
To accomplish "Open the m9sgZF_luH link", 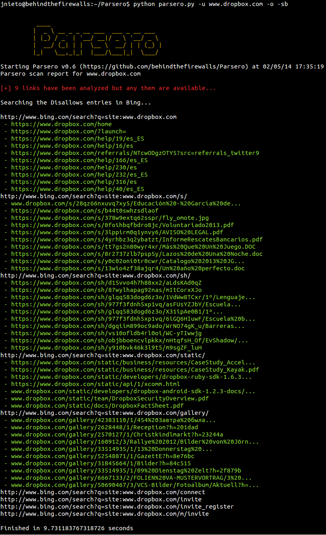I will (x=106, y=348).
